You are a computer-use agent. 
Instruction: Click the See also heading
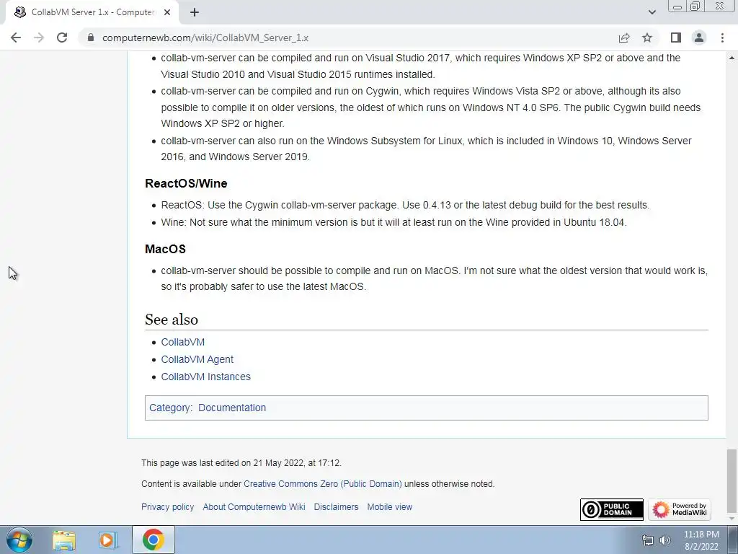(x=172, y=320)
